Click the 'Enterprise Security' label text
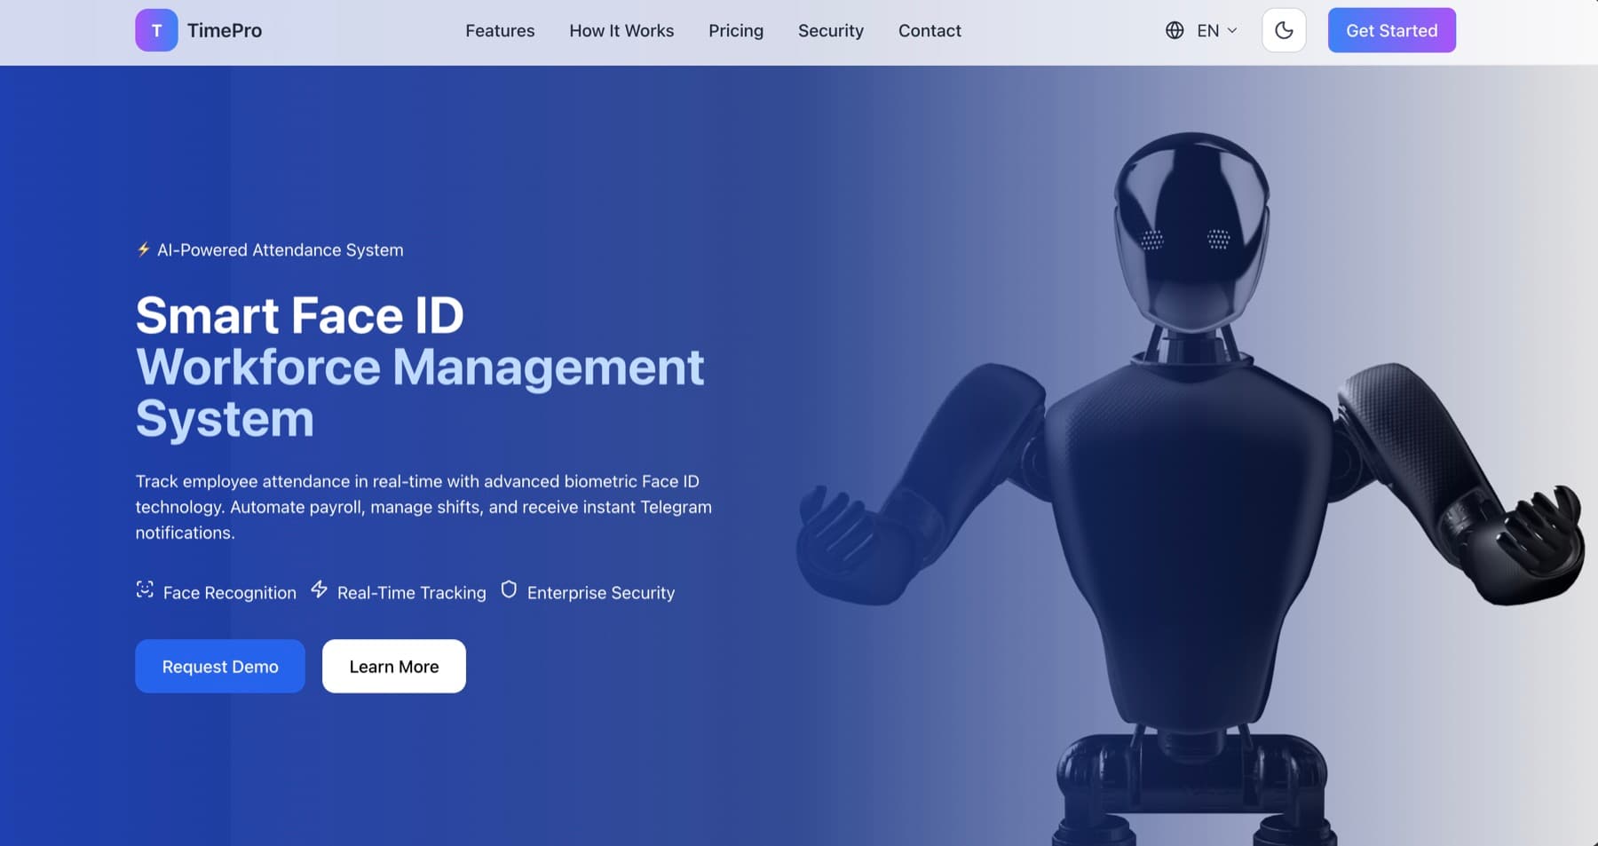 tap(601, 593)
